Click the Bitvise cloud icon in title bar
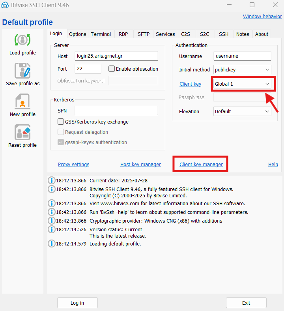The width and height of the screenshot is (284, 311). pyautogui.click(x=6, y=5)
